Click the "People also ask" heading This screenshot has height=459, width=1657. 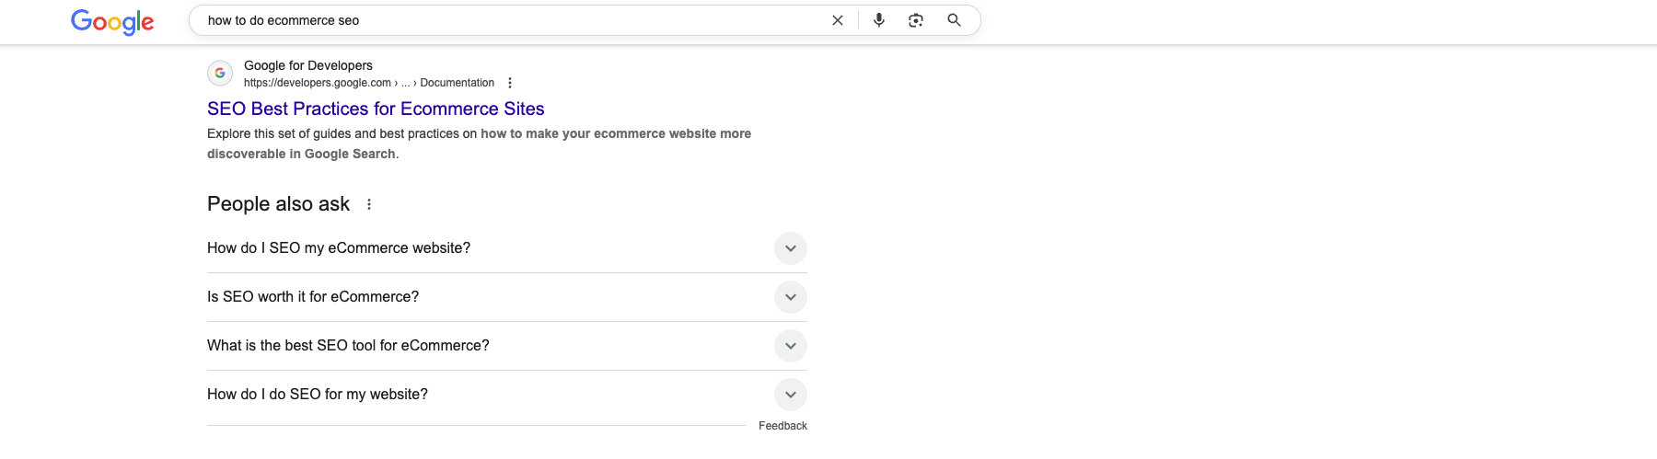point(278,204)
